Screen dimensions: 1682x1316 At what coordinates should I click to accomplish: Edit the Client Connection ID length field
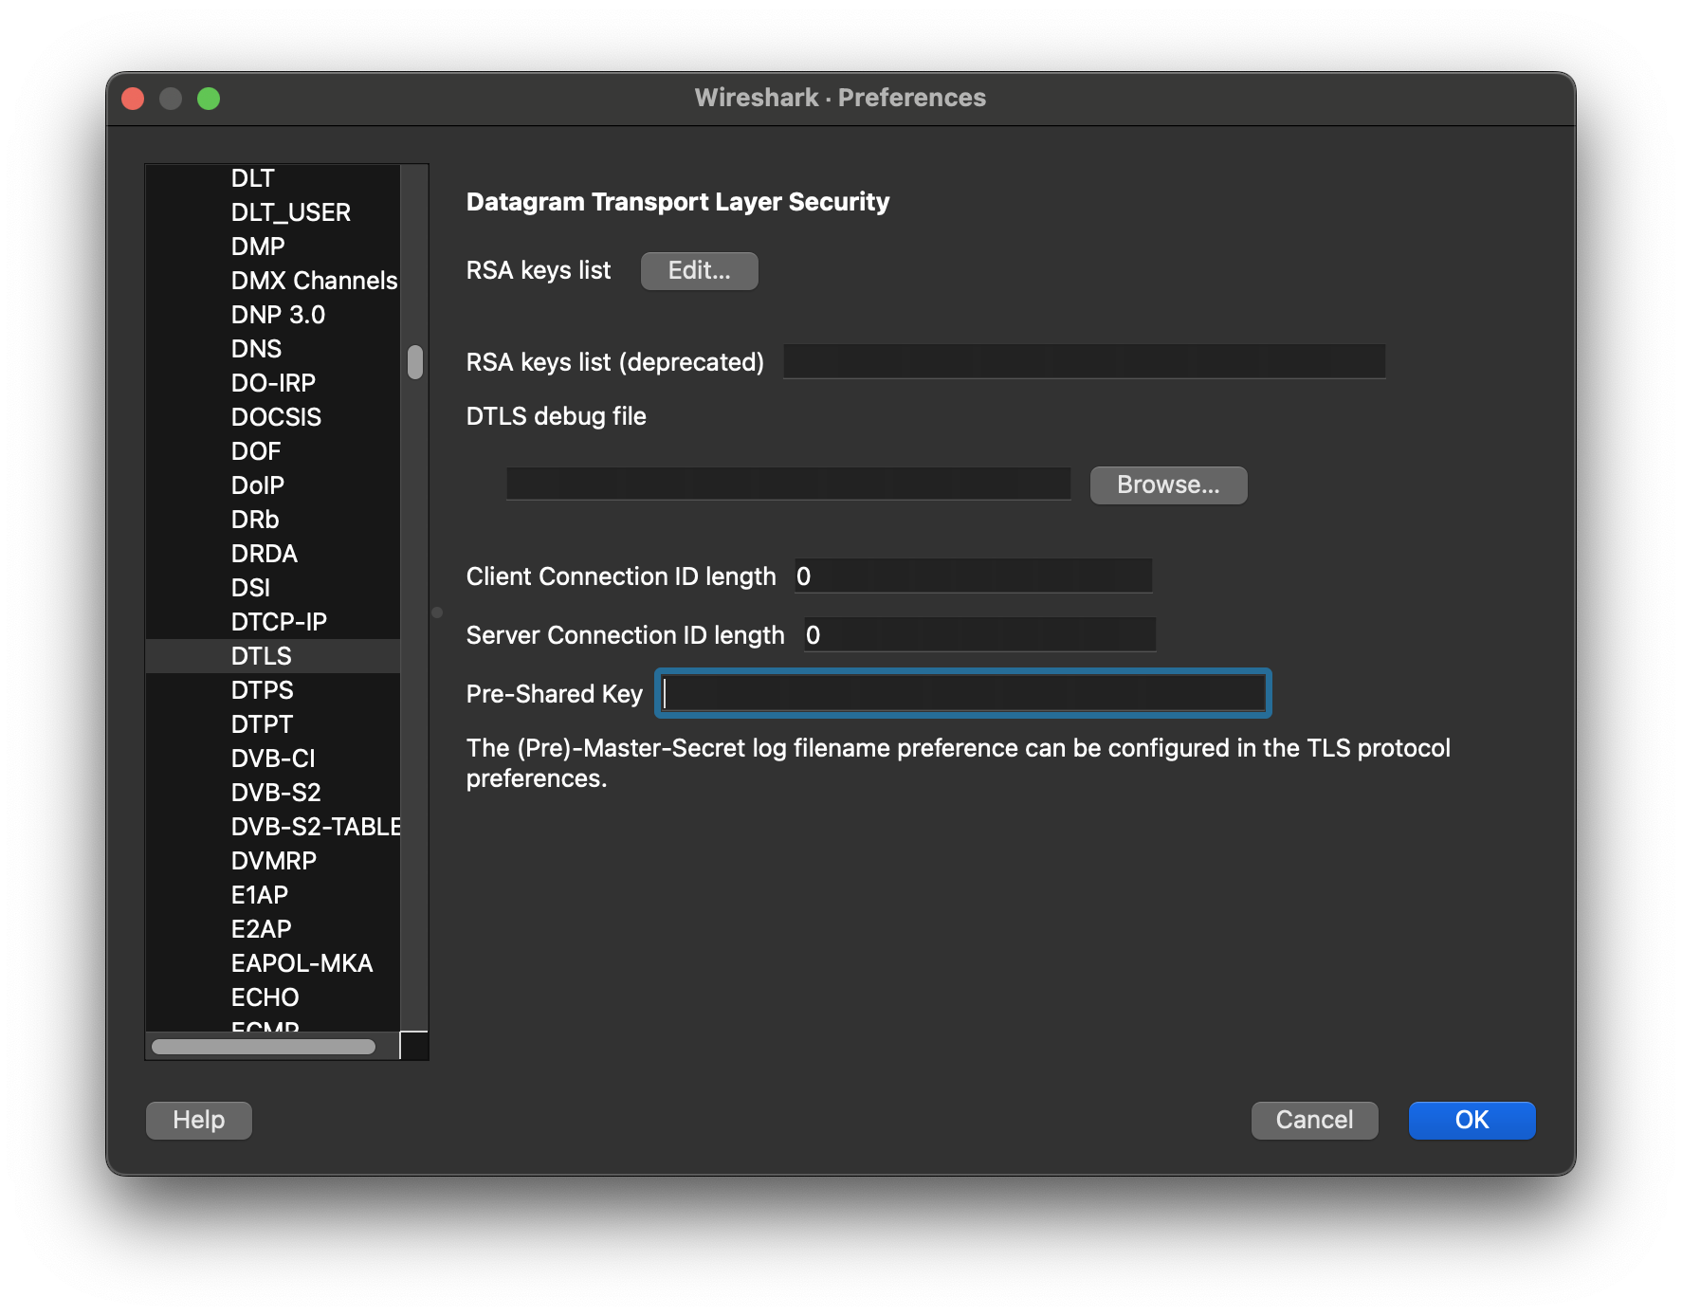coord(973,576)
